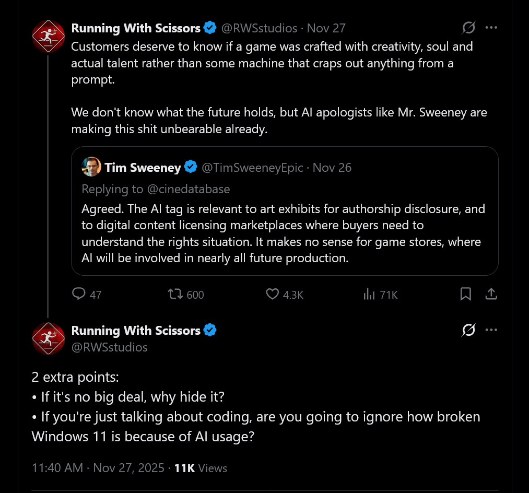Click Tim Sweeney's profile picture

tap(91, 167)
